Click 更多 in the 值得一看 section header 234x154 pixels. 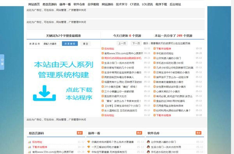click(139, 133)
